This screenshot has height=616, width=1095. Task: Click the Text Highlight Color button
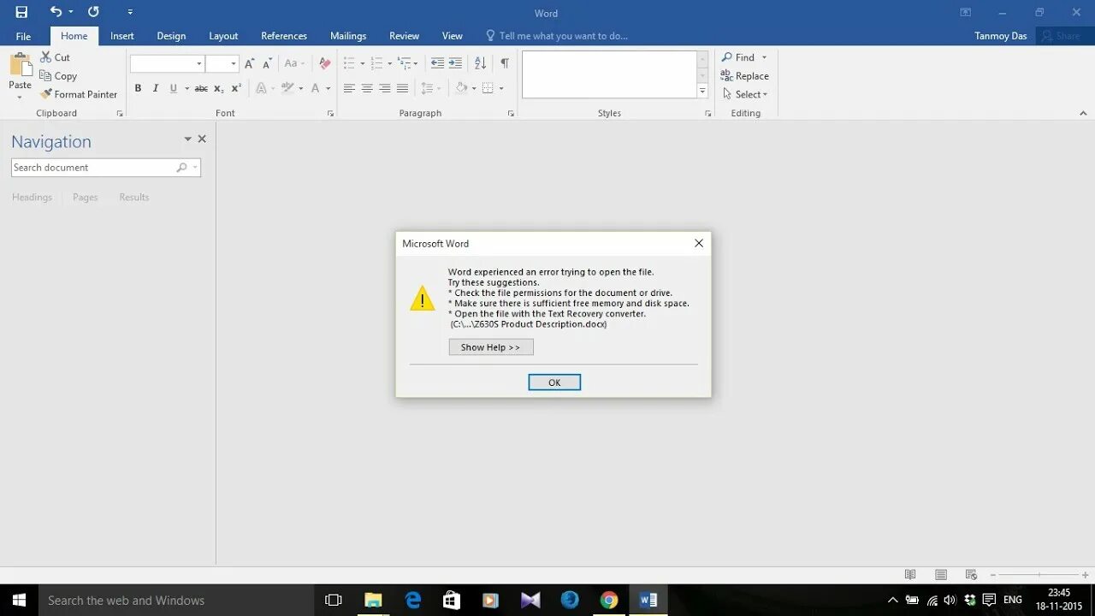point(288,88)
